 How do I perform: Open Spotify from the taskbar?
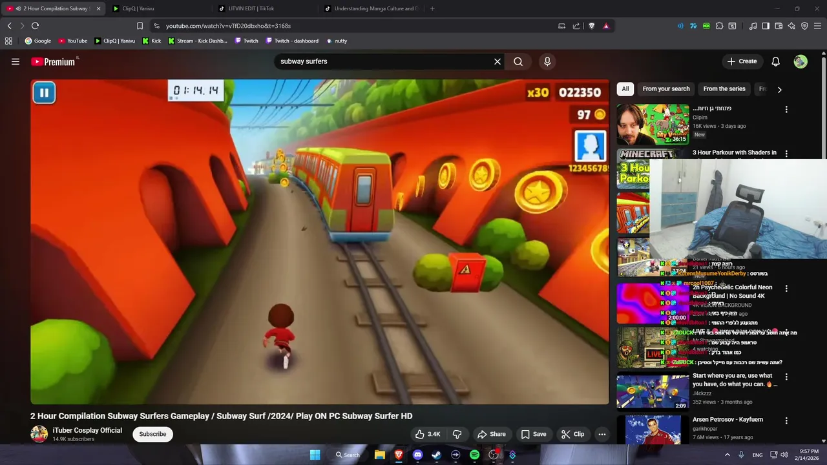point(474,455)
